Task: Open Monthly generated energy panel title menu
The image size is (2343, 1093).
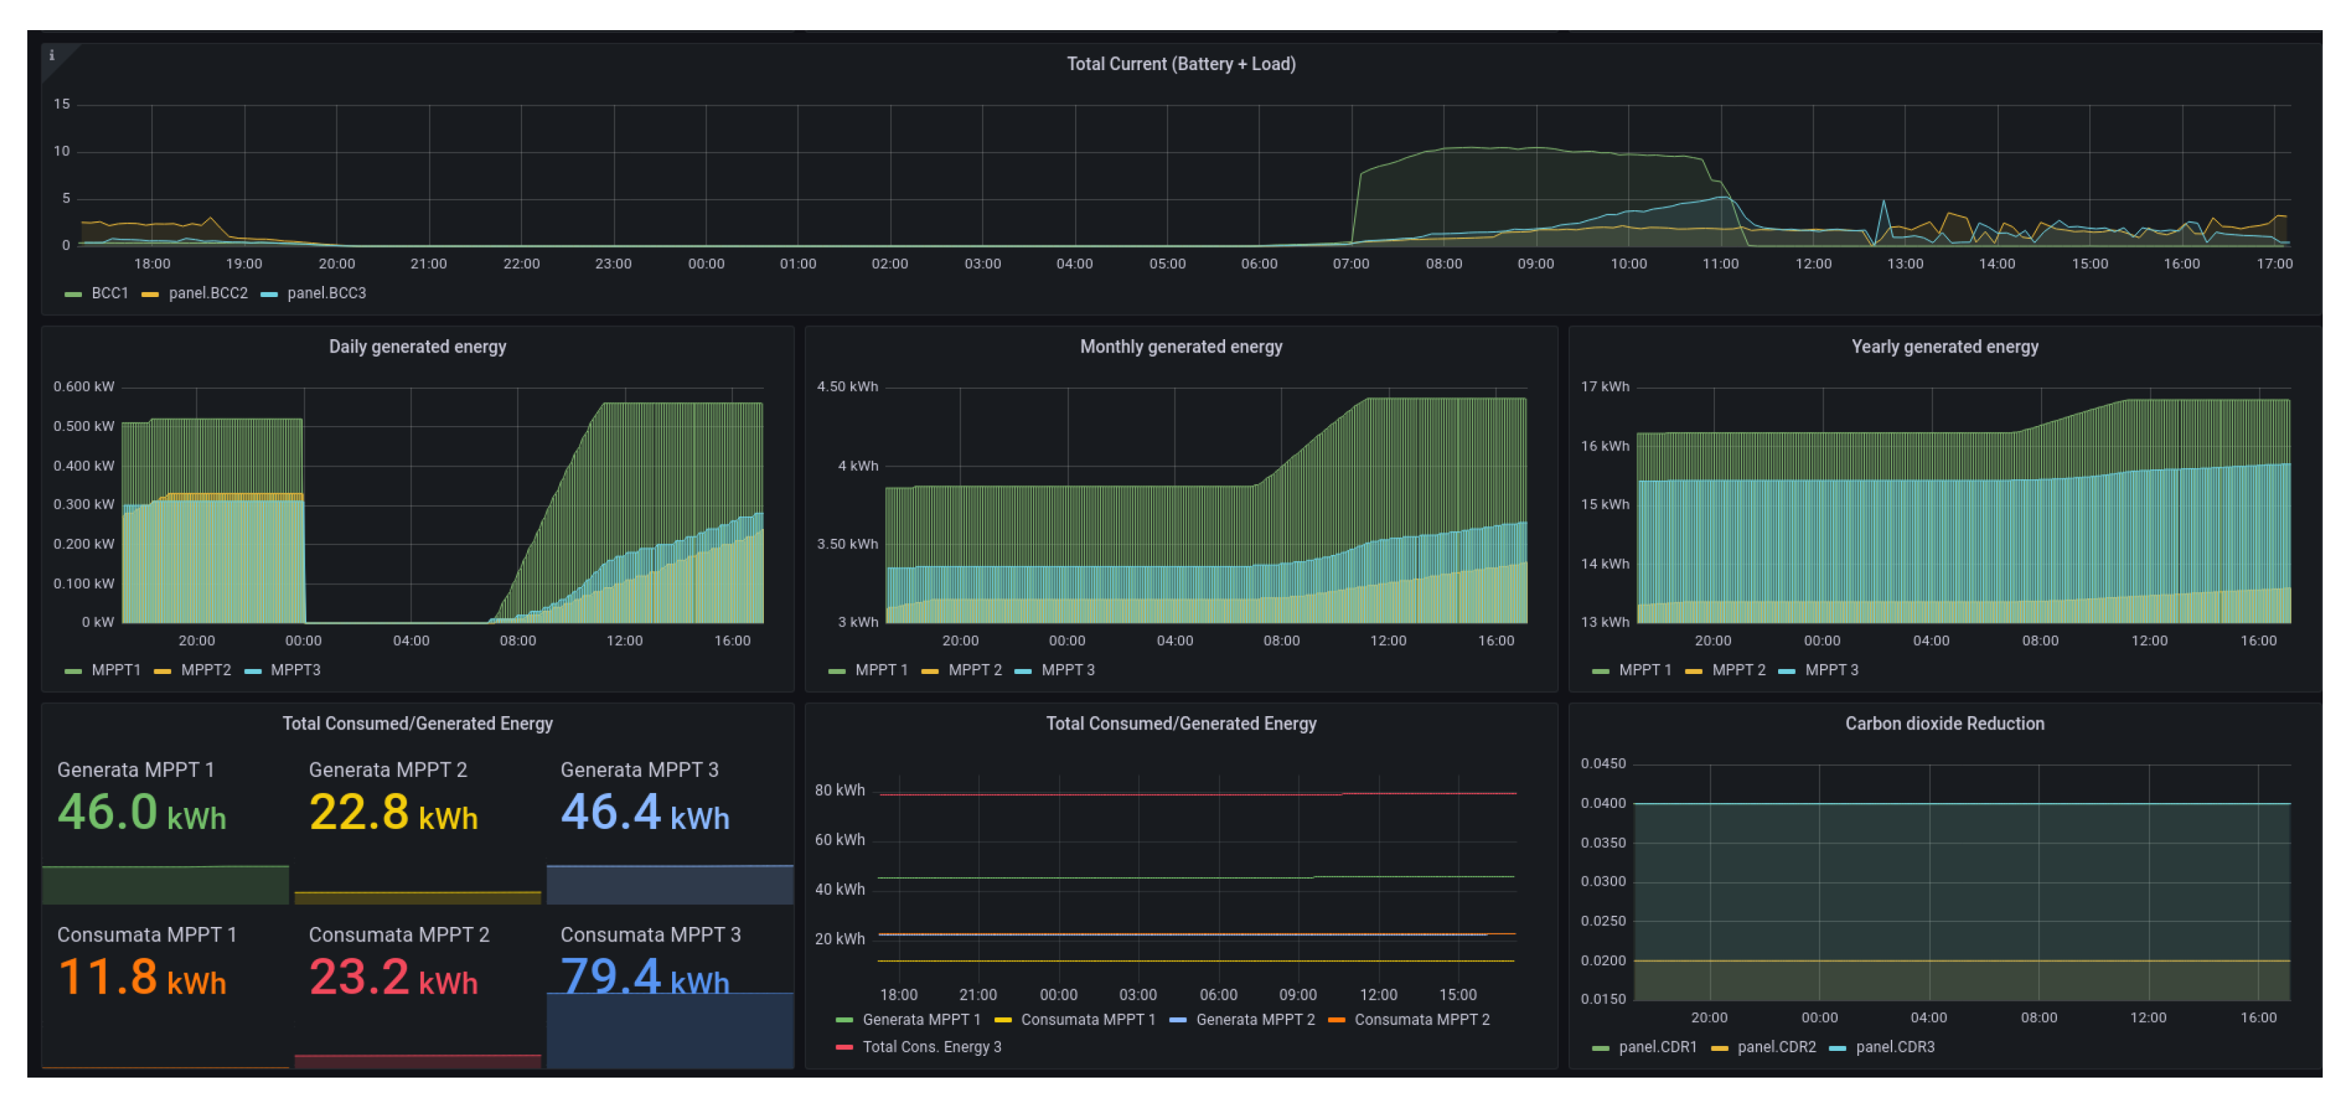Action: tap(1180, 346)
